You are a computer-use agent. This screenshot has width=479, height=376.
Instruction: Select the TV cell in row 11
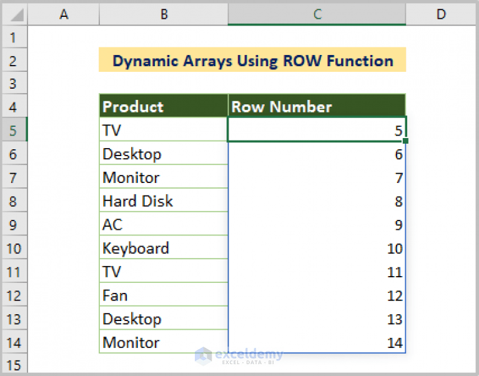[164, 271]
